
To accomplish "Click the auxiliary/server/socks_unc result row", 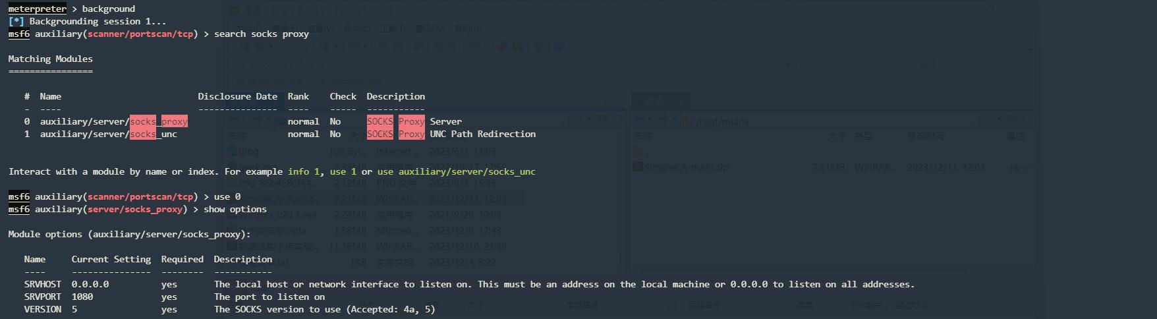I will (x=109, y=134).
